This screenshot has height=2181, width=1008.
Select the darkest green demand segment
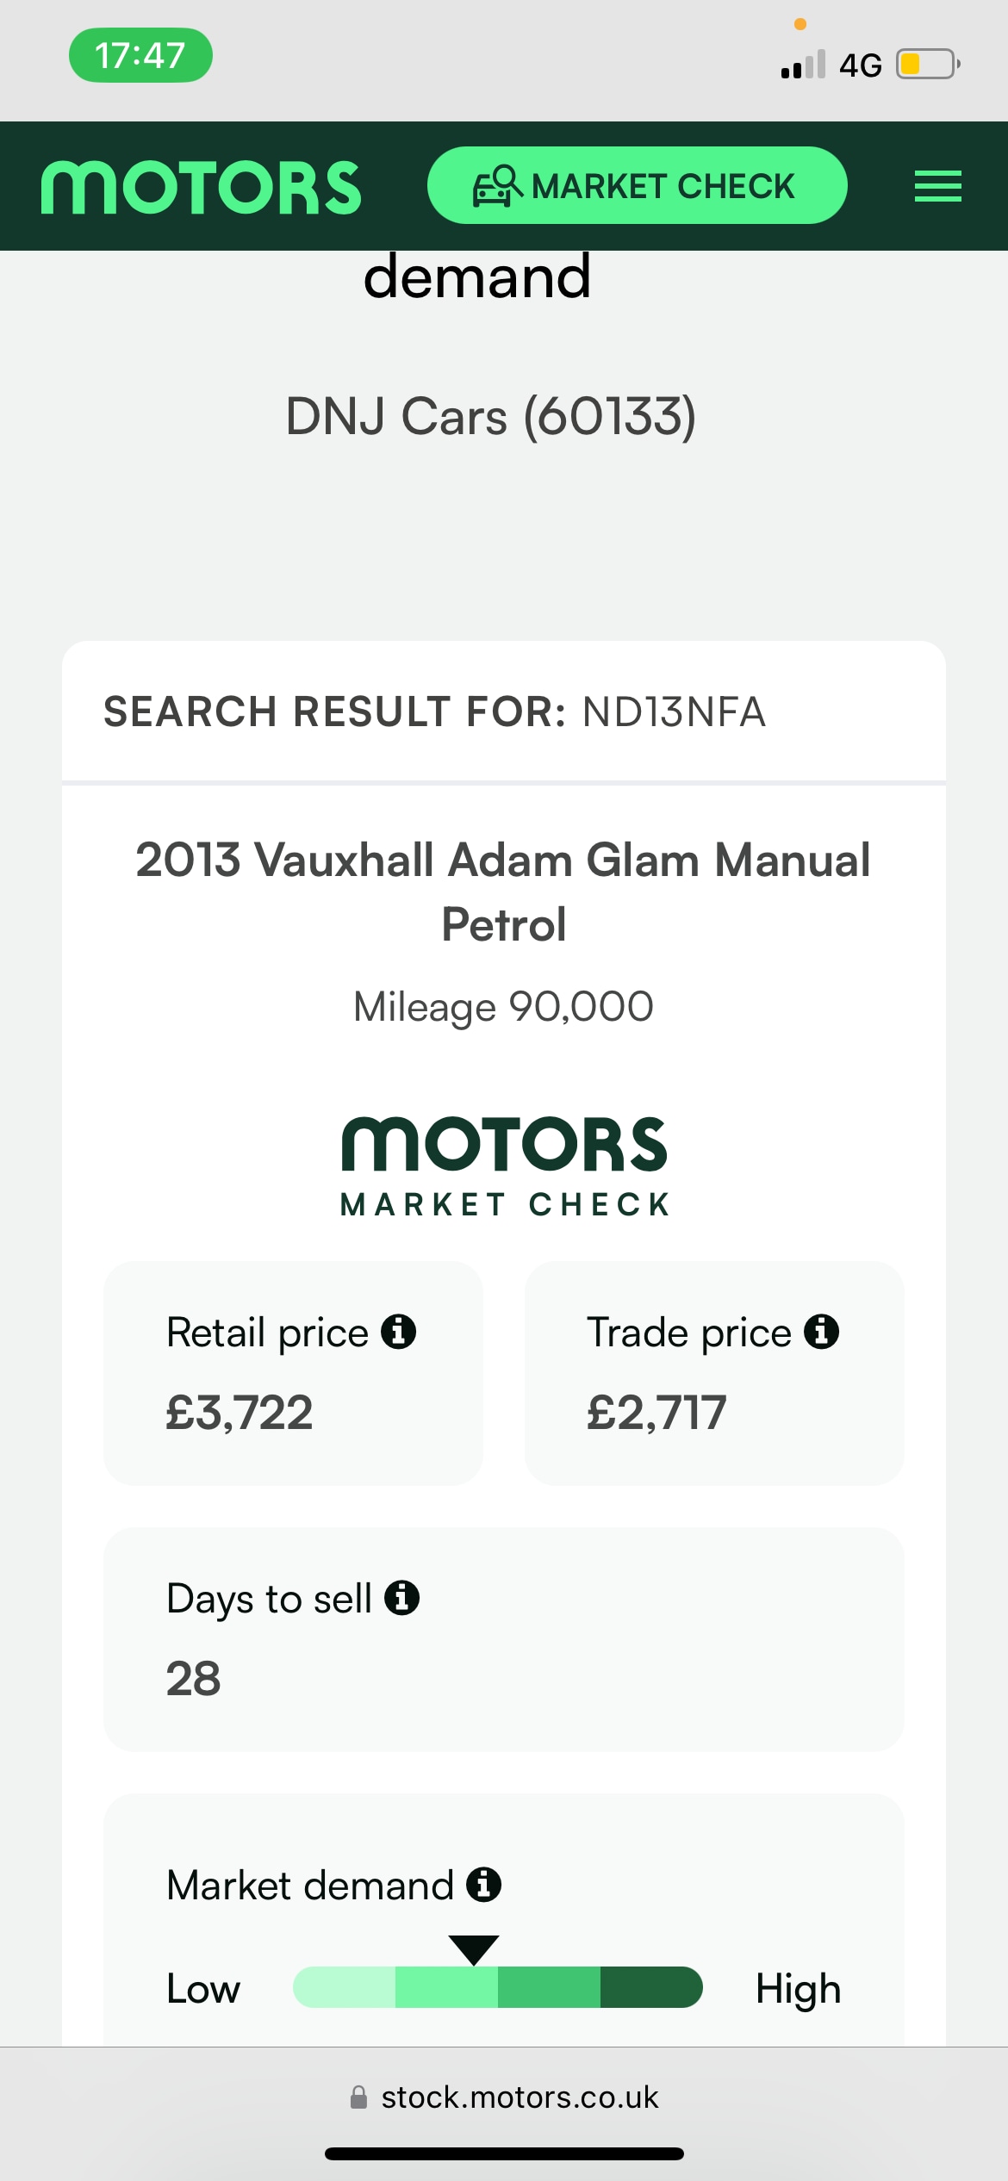pos(651,1986)
